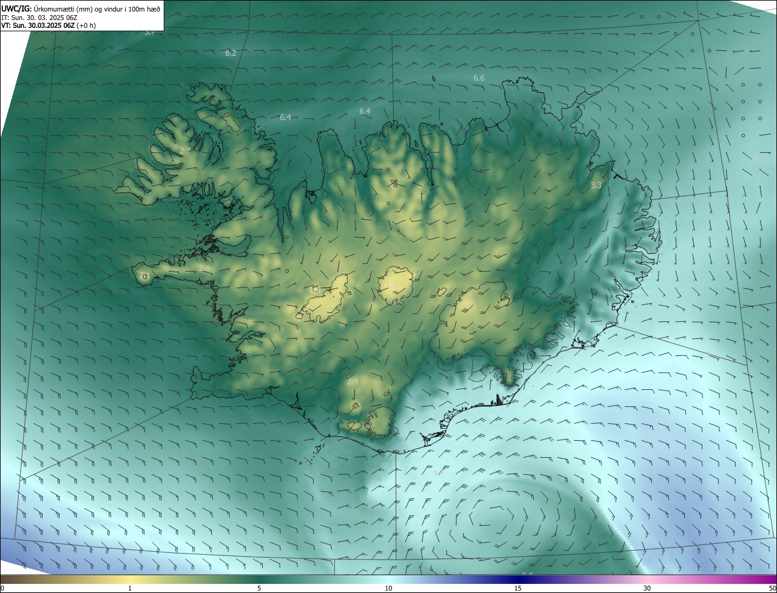Click the 2.4 value in southern Iceland

click(353, 382)
